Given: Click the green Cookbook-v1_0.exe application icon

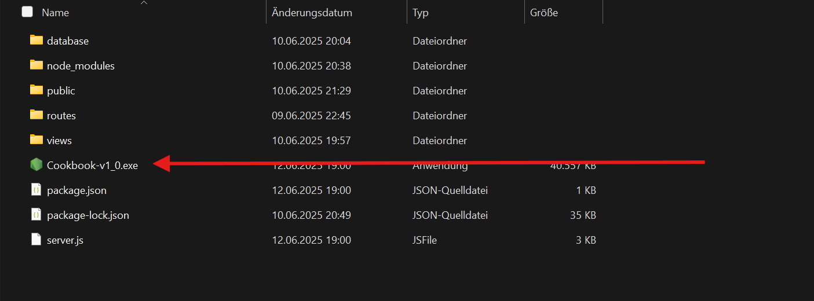Looking at the screenshot, I should click(36, 165).
